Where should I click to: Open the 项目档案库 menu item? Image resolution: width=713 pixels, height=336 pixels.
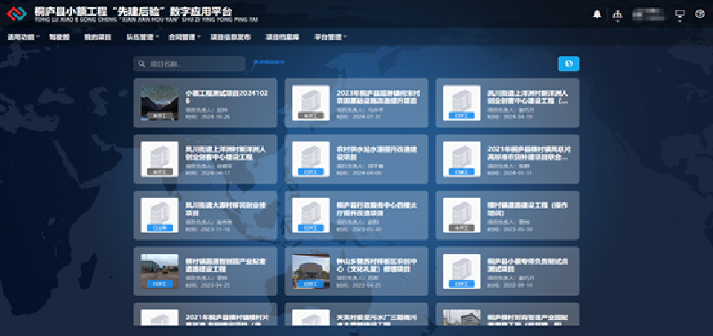pos(283,37)
